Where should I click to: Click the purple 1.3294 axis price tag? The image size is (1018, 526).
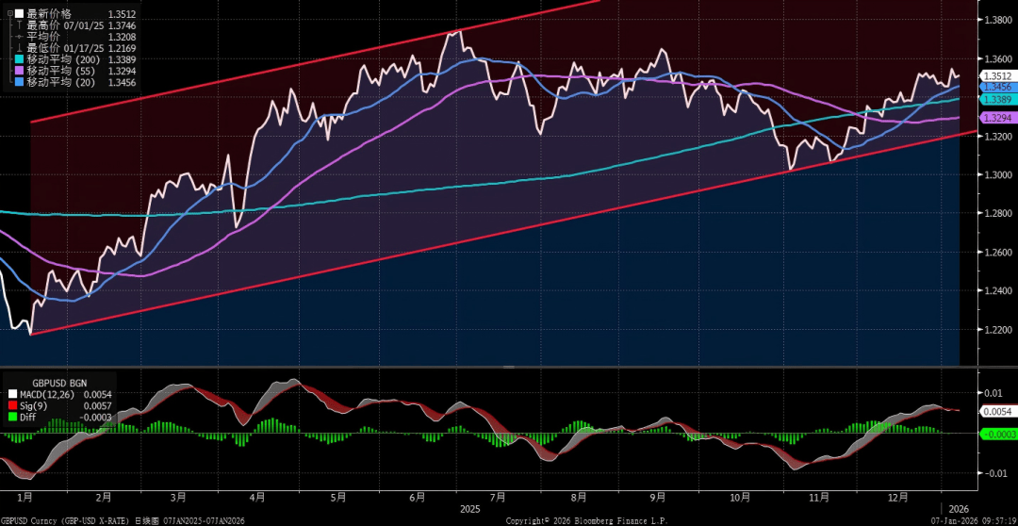coord(995,118)
